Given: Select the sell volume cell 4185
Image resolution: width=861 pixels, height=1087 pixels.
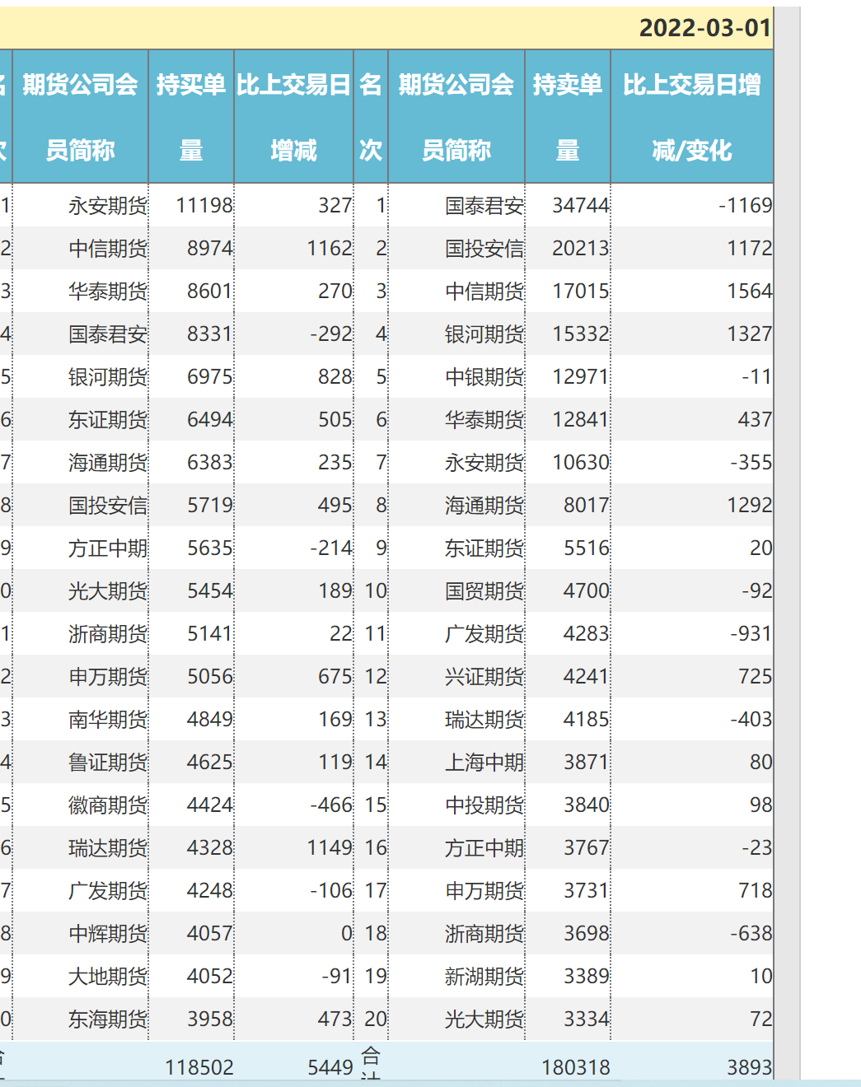Looking at the screenshot, I should tap(568, 719).
